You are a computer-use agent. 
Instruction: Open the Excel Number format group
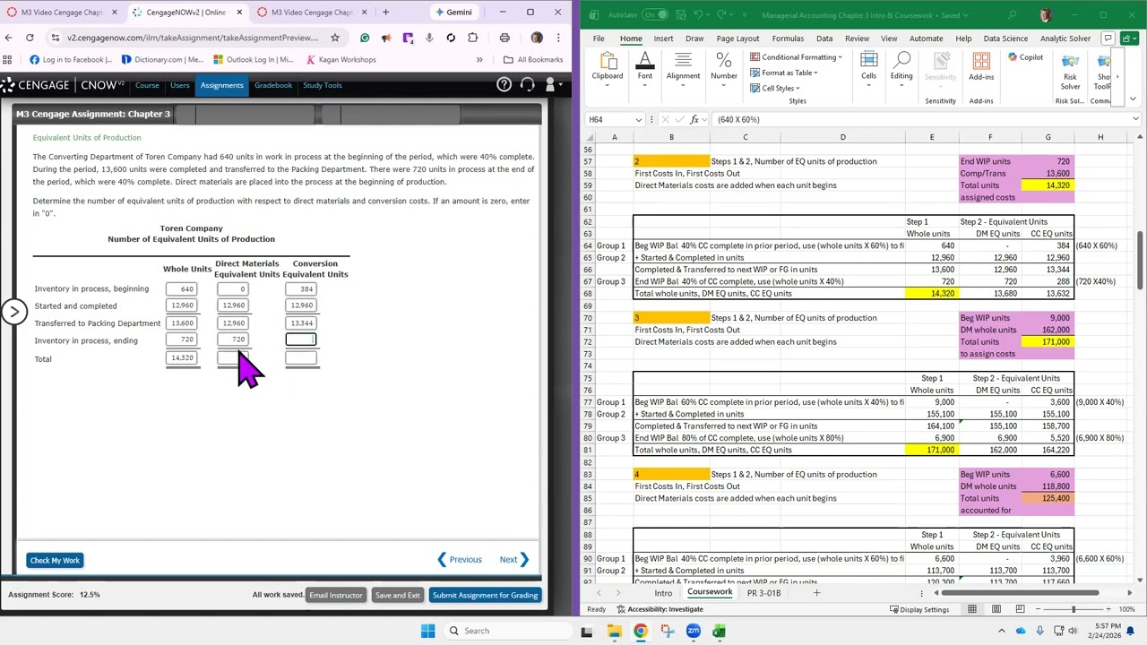724,67
